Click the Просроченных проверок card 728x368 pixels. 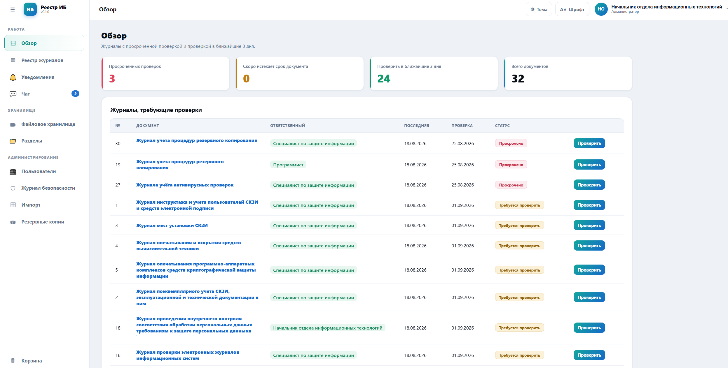165,73
